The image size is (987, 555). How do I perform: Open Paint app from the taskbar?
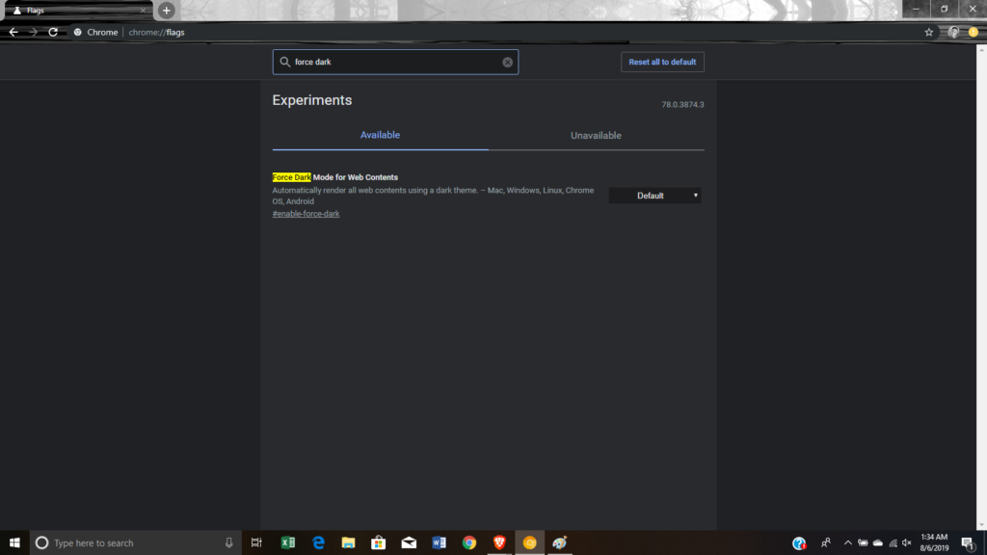coord(560,542)
